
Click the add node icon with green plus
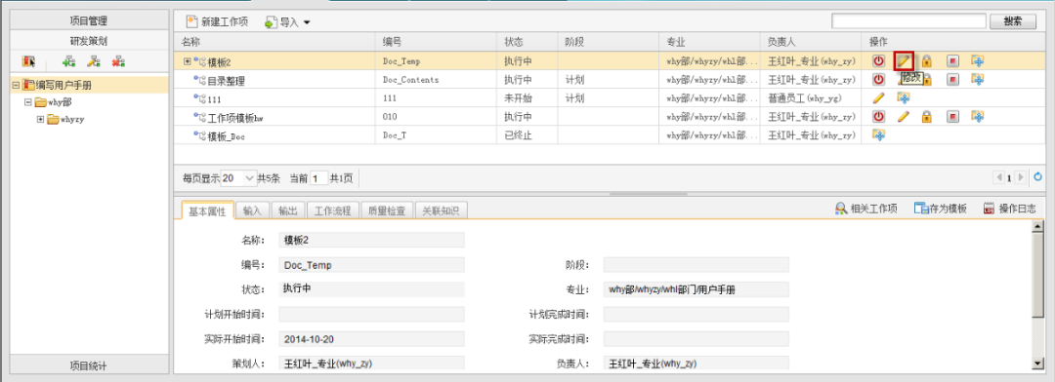point(68,61)
